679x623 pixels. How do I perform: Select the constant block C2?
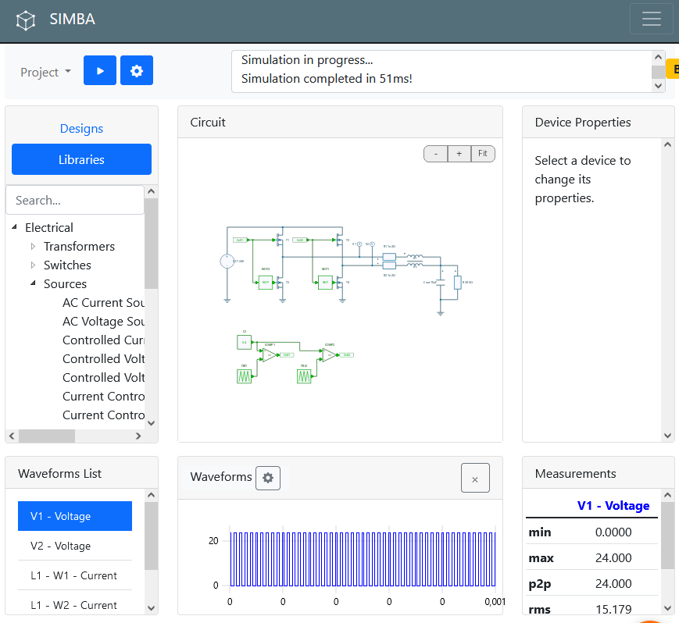click(x=245, y=342)
